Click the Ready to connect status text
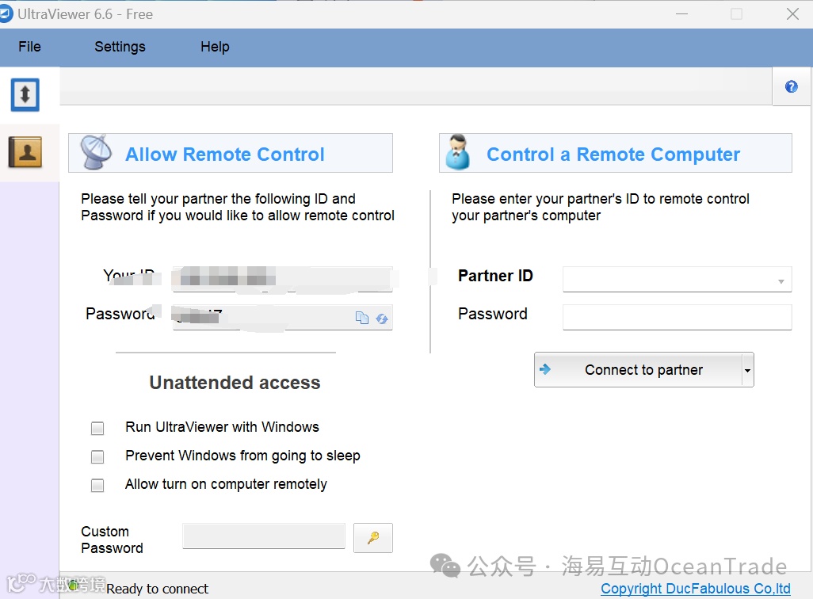 tap(157, 589)
